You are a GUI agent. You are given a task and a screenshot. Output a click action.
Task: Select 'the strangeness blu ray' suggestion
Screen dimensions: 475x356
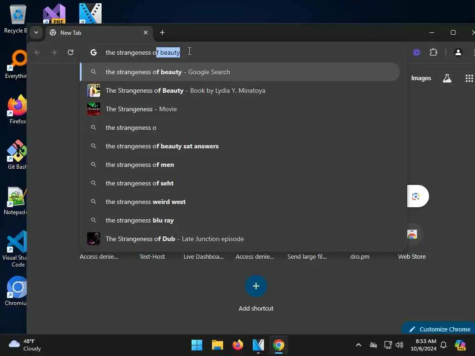(240, 220)
